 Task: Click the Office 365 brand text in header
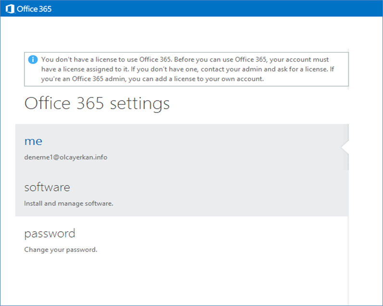(34, 9)
